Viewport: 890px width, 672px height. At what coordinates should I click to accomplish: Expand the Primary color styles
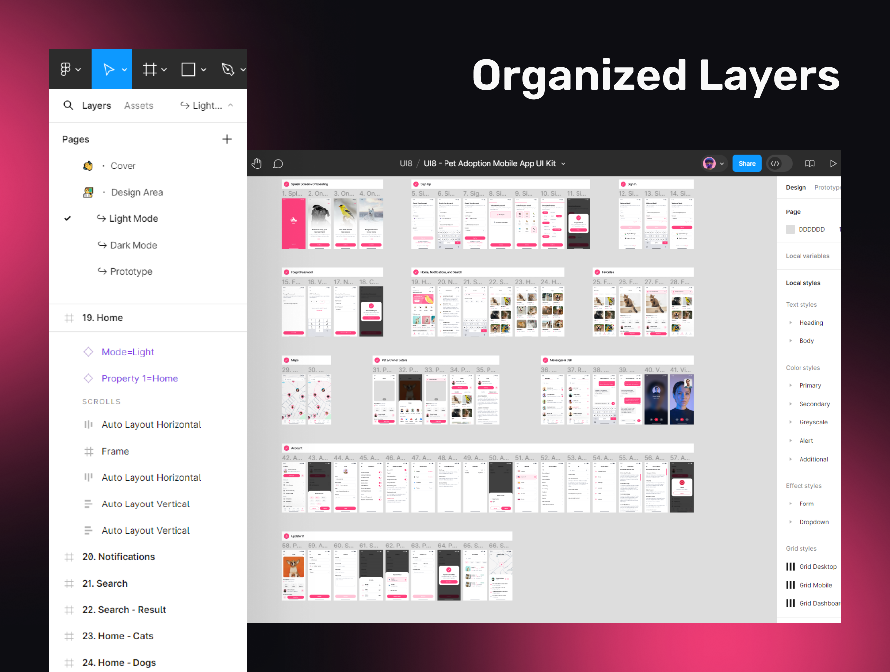[x=791, y=385]
